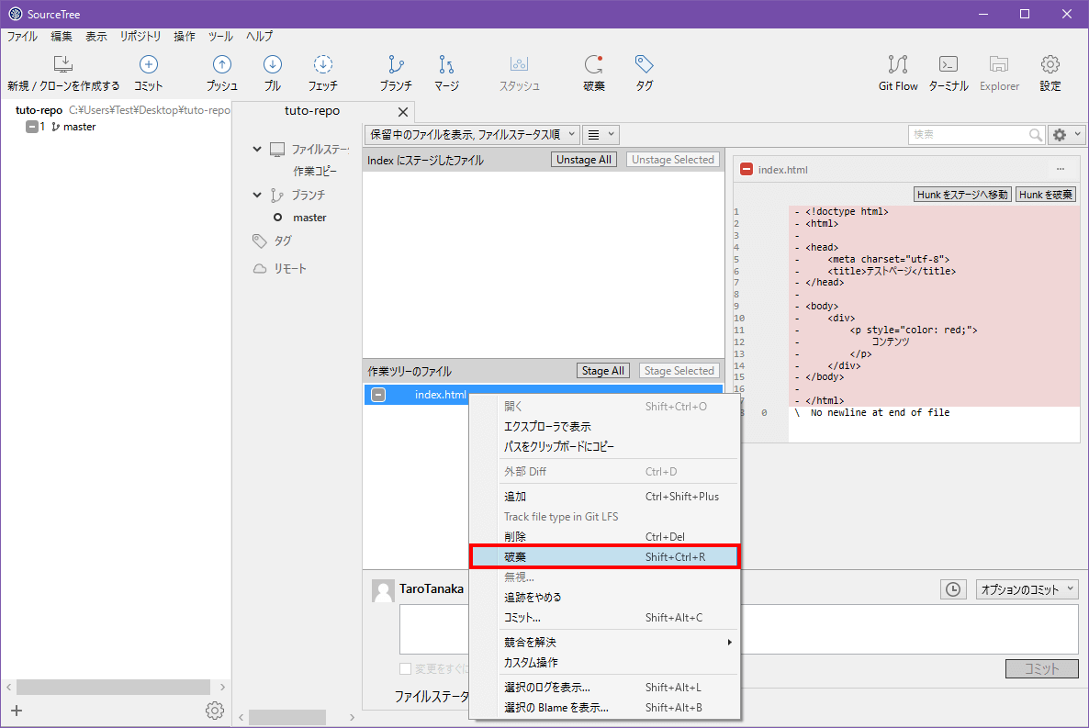1089x728 pixels.
Task: Launch the Terminal (ターミナル) toolbar icon
Action: [x=948, y=65]
